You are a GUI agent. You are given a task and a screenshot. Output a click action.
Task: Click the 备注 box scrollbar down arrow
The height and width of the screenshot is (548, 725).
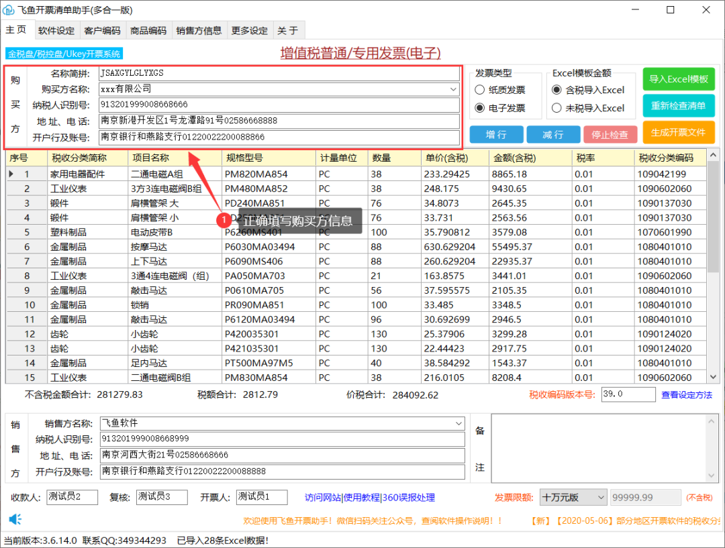[711, 476]
